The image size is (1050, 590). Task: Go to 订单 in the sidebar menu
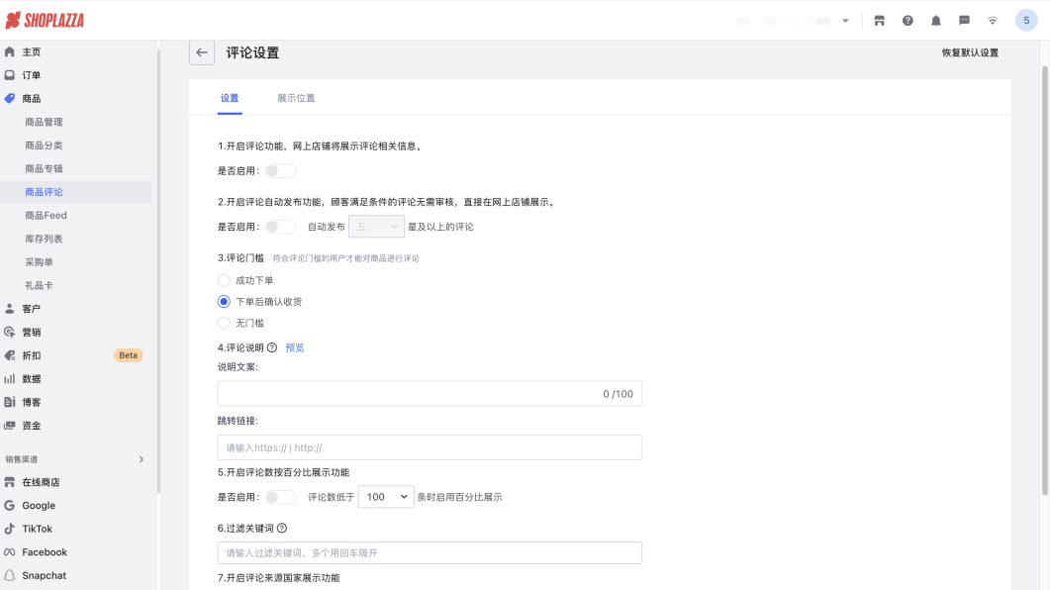(x=31, y=73)
